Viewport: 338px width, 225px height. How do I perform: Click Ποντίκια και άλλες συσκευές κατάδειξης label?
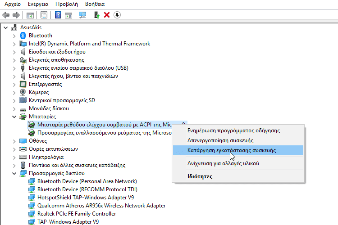(x=77, y=165)
